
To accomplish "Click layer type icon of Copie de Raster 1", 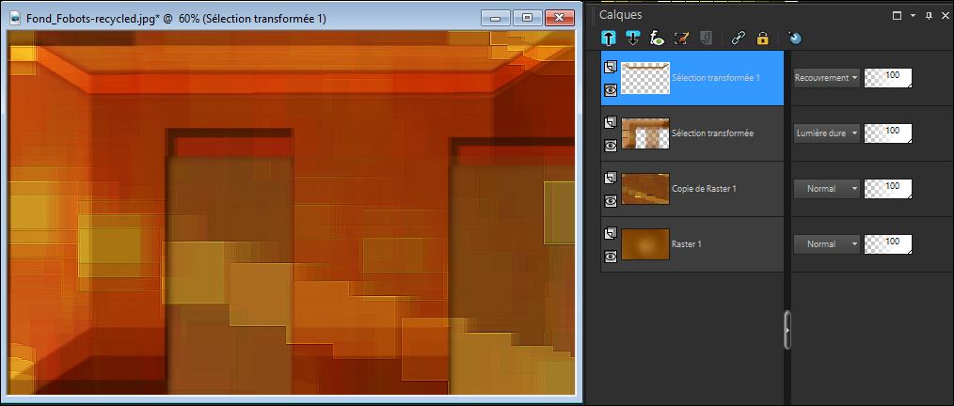I will [611, 178].
